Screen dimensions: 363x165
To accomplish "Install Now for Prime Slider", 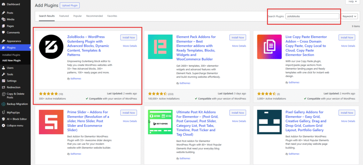I will (129, 113).
